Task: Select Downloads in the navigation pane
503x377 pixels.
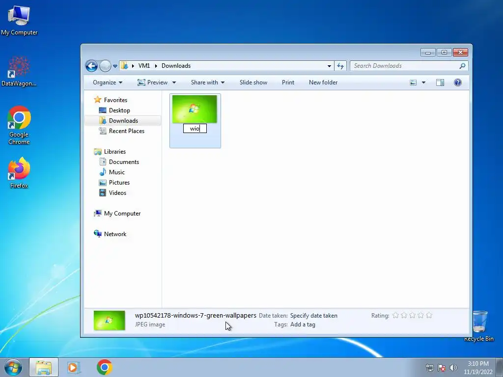Action: 123,121
